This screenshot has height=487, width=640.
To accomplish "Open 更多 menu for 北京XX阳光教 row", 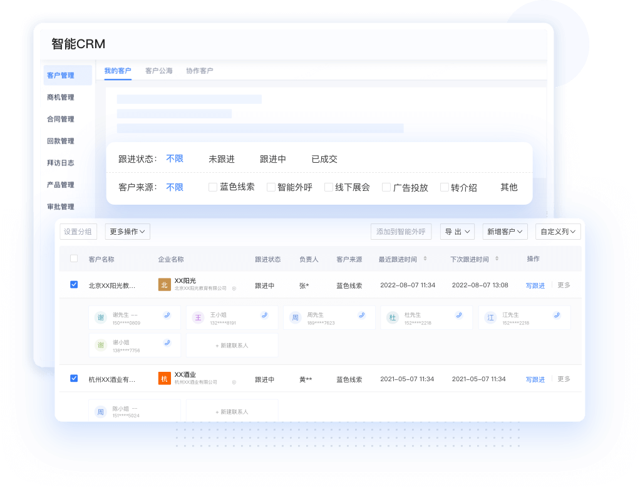I will pos(564,285).
